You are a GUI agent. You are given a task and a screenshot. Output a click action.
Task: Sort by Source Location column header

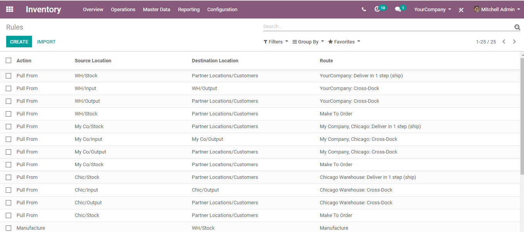93,60
